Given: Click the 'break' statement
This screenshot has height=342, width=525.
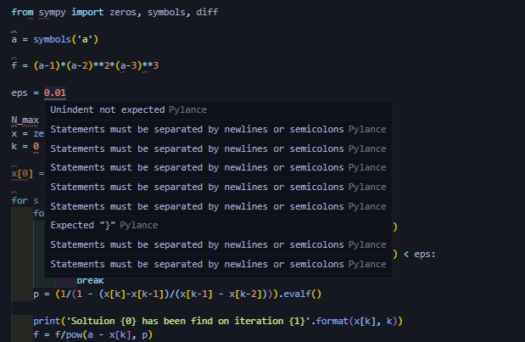Looking at the screenshot, I should click(91, 281).
